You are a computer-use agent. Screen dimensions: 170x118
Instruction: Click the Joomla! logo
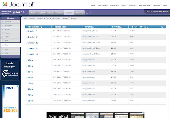19,5
